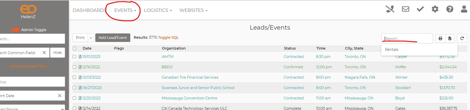Open the EVENTS dropdown menu
The height and width of the screenshot is (110, 470).
click(125, 10)
